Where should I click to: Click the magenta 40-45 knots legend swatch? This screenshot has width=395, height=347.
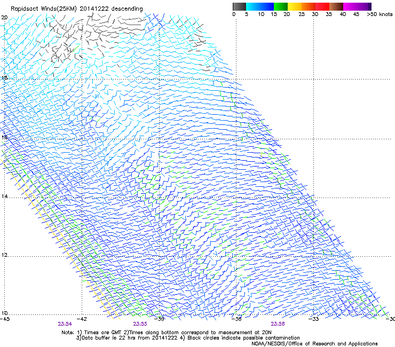pyautogui.click(x=350, y=6)
